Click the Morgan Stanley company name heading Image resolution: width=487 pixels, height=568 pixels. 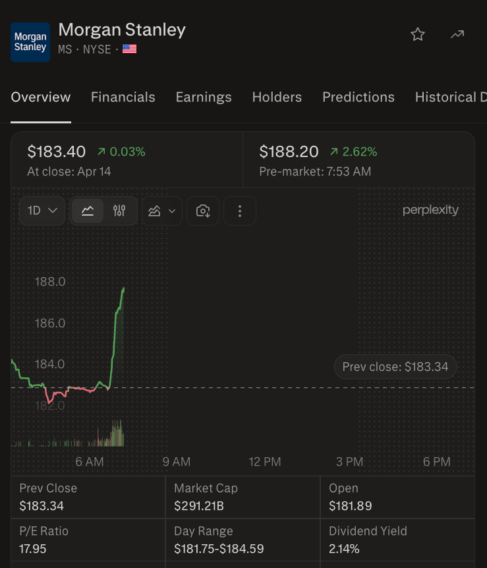122,30
